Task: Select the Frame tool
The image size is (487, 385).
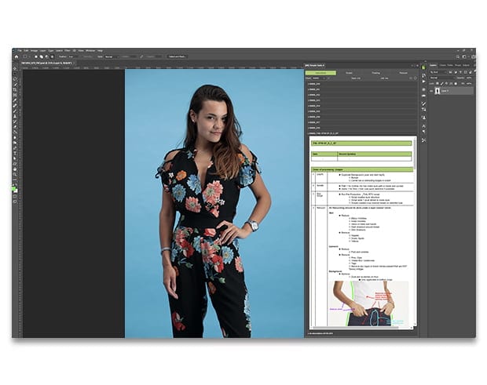Action: [x=15, y=95]
